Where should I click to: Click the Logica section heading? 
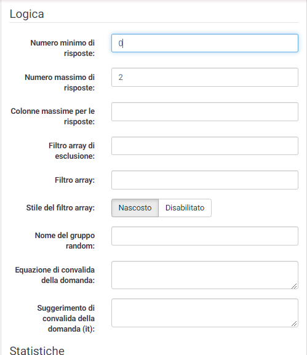26,14
